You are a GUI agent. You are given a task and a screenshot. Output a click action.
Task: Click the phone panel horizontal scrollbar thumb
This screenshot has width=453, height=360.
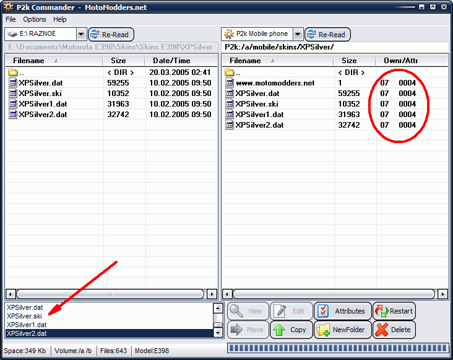(x=334, y=294)
